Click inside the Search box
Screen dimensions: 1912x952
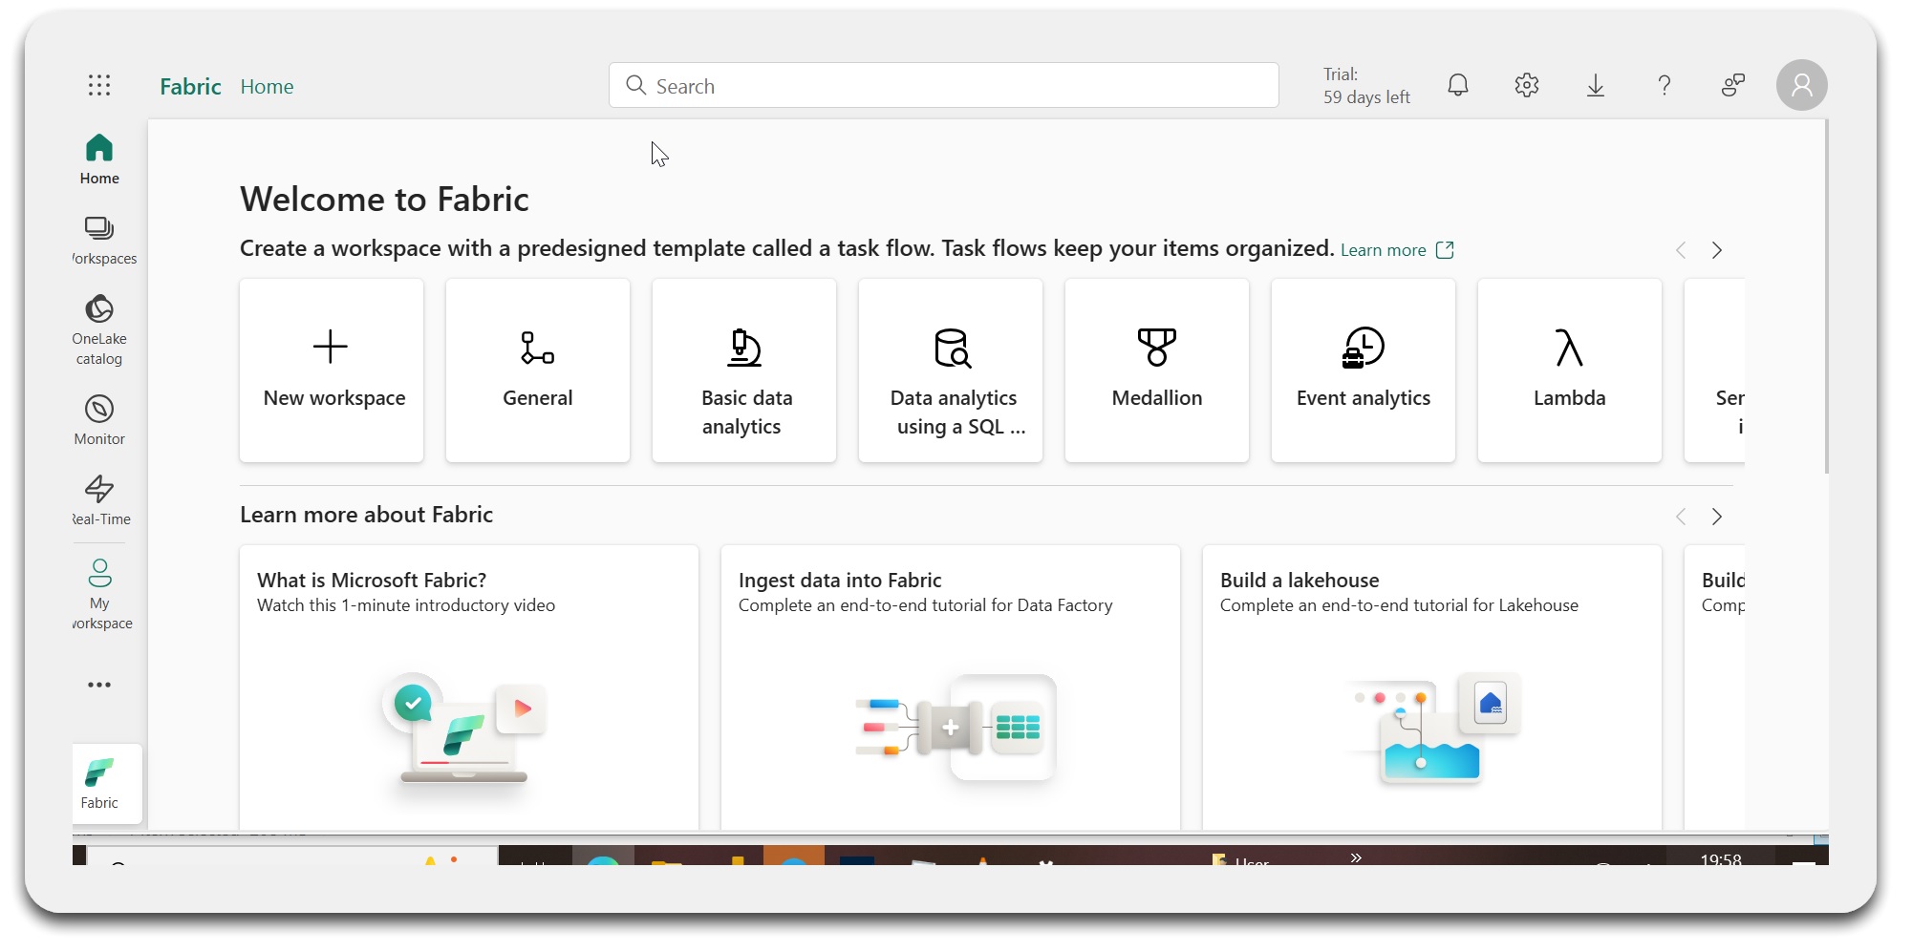click(x=944, y=86)
